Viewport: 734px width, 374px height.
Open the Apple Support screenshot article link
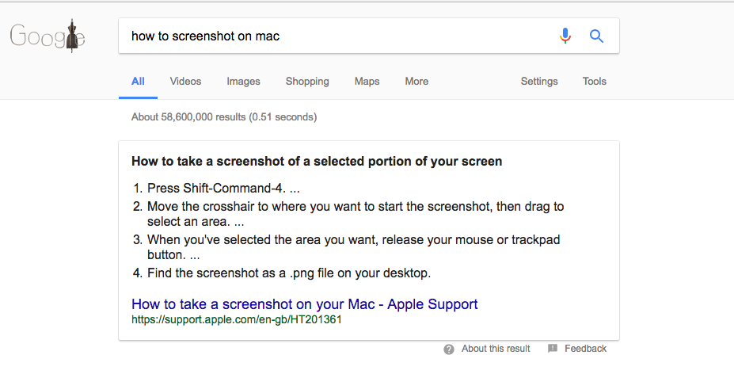pyautogui.click(x=305, y=304)
